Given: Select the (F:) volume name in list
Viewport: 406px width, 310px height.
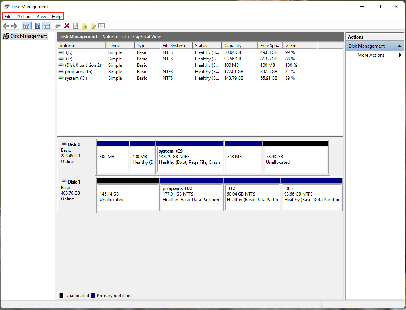Looking at the screenshot, I should [69, 59].
